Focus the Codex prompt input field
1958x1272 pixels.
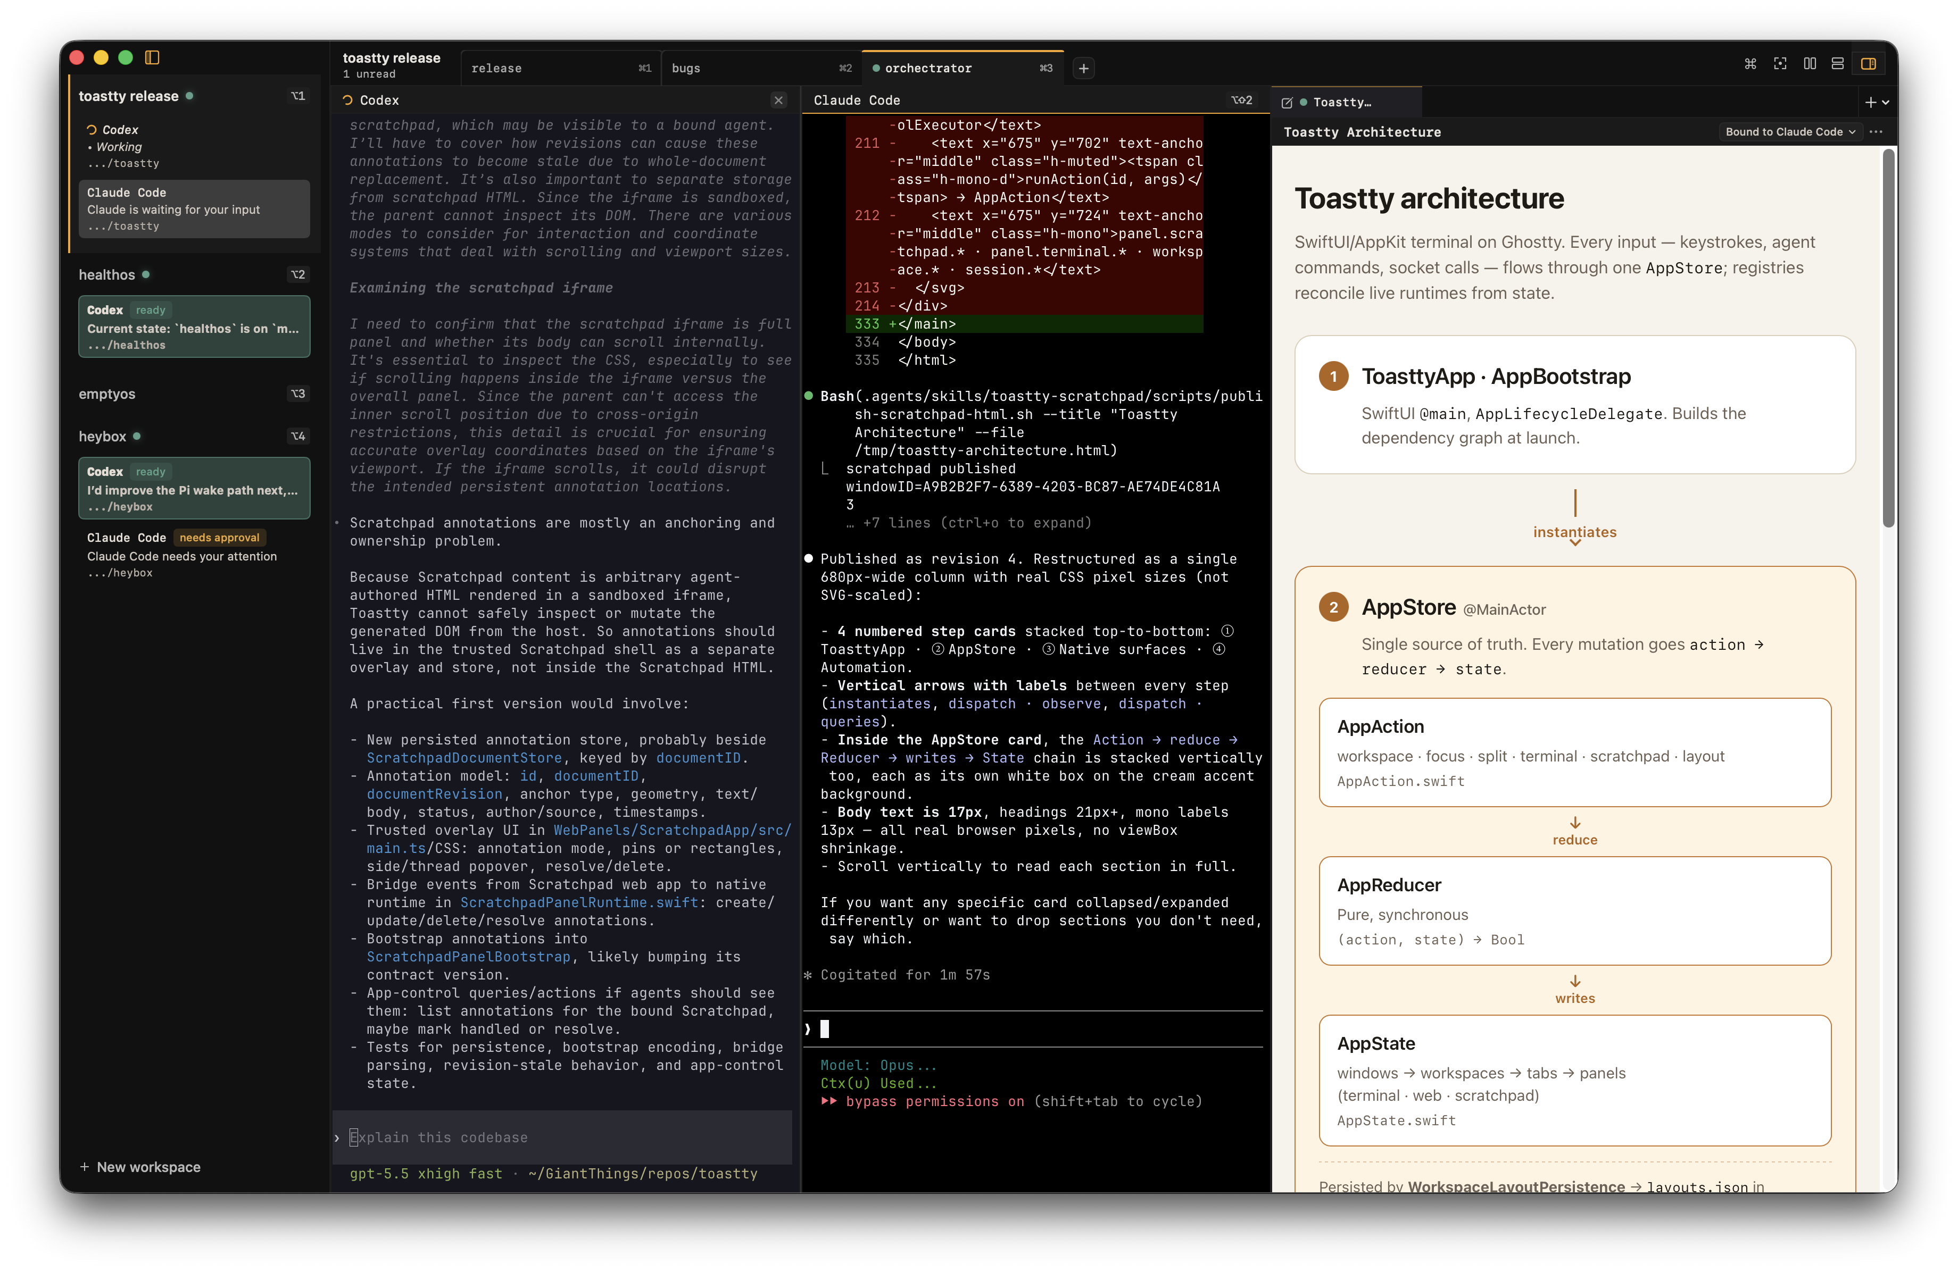[x=563, y=1138]
